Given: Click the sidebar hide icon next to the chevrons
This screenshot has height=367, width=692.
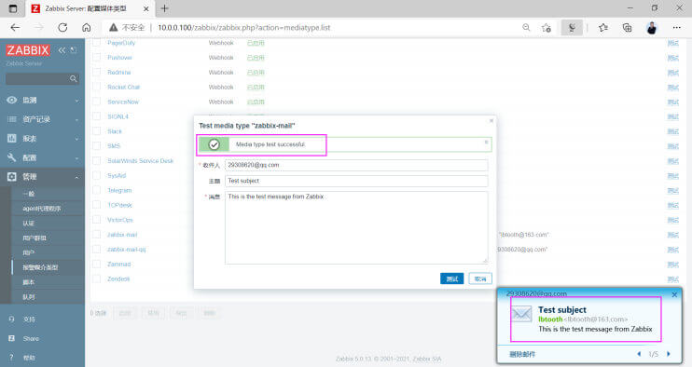Looking at the screenshot, I should click(x=74, y=50).
